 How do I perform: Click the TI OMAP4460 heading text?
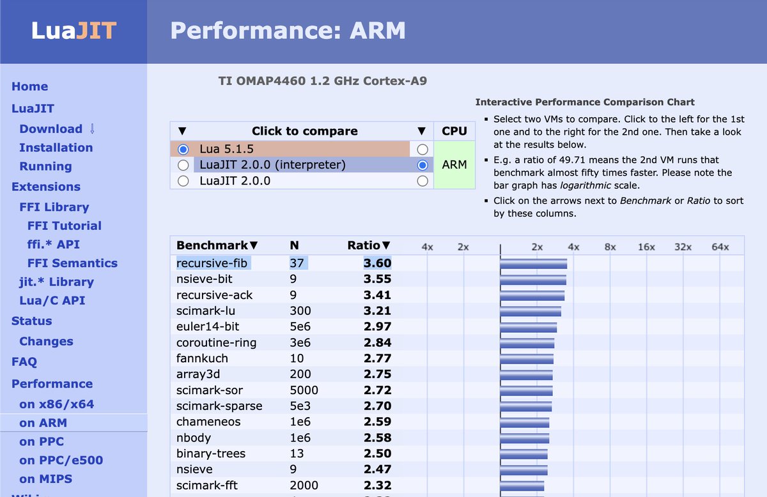[322, 81]
